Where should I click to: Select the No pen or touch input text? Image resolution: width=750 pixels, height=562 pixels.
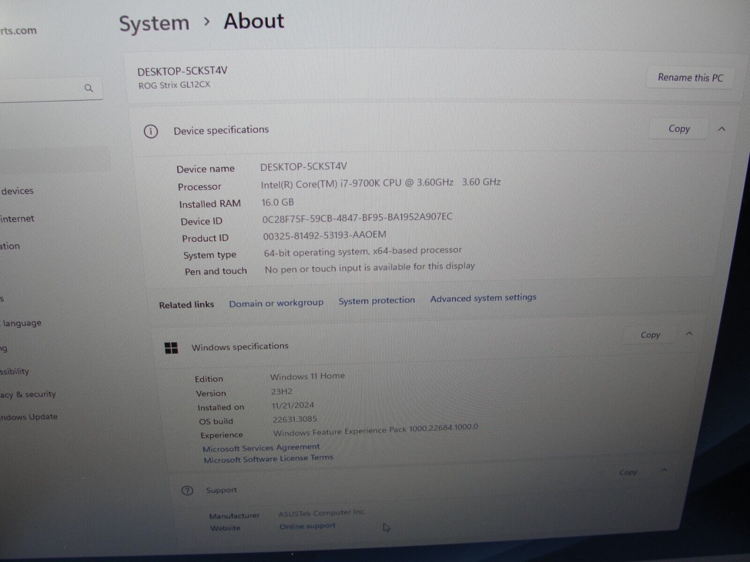coord(370,268)
